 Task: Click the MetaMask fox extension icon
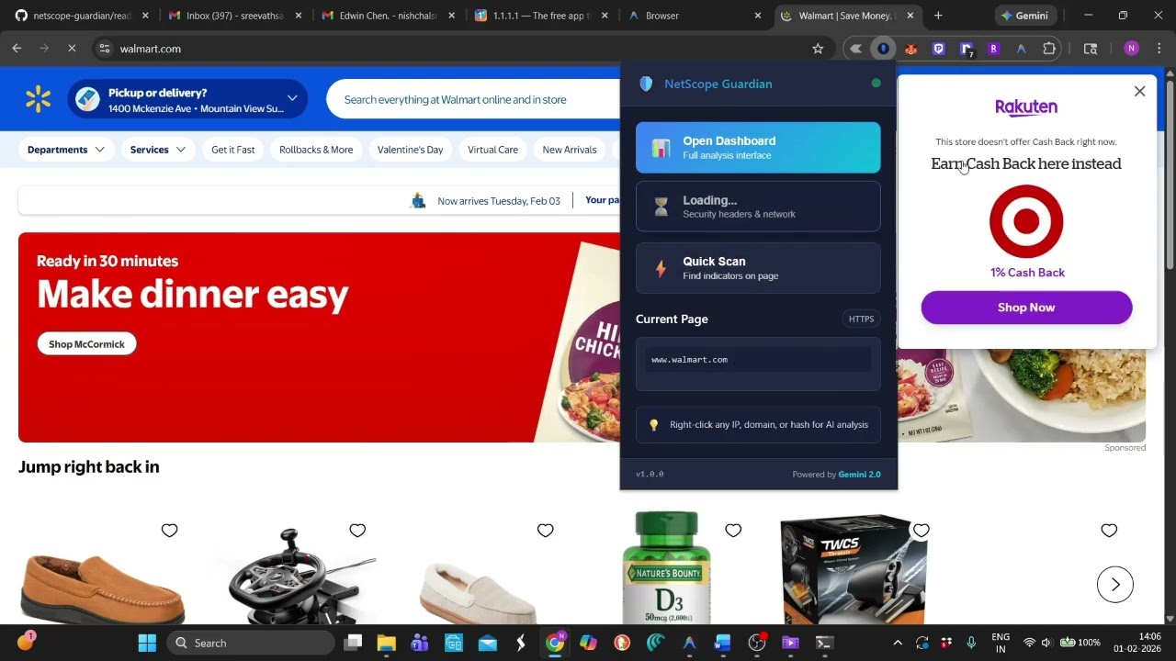point(910,49)
